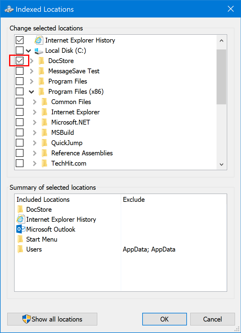
Task: Select the QuickJump tree item label
Action: [x=67, y=143]
